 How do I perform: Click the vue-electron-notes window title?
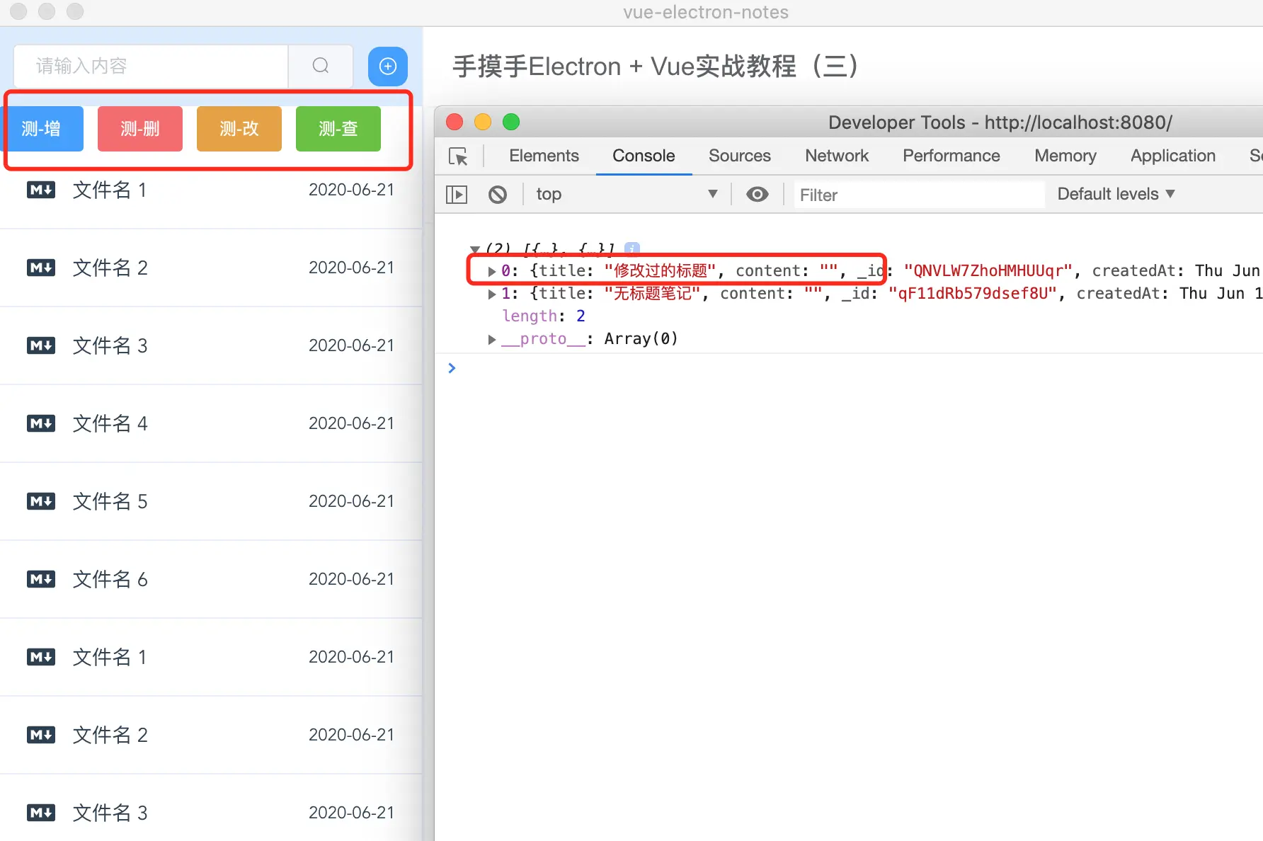point(706,12)
